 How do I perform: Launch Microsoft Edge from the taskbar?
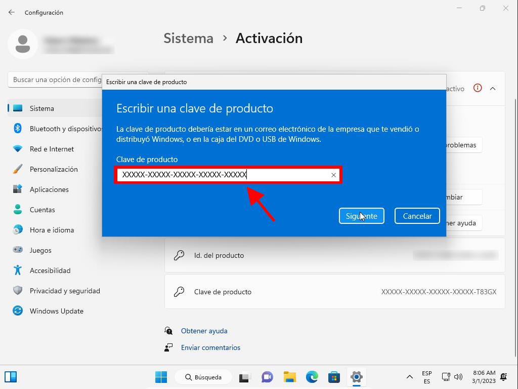[312, 377]
